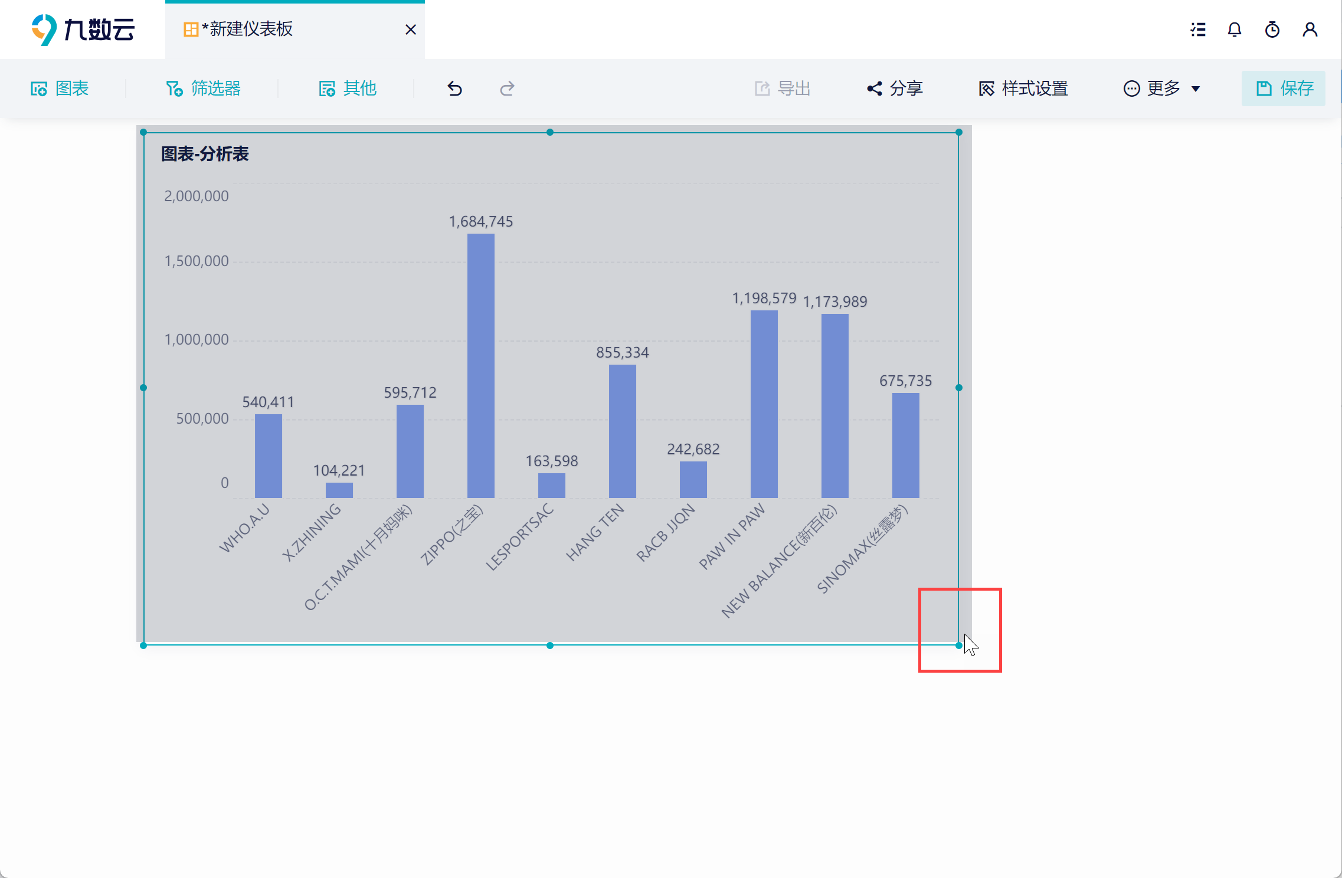The height and width of the screenshot is (878, 1342).
Task: Click the top-right chart resize handle
Action: click(959, 132)
